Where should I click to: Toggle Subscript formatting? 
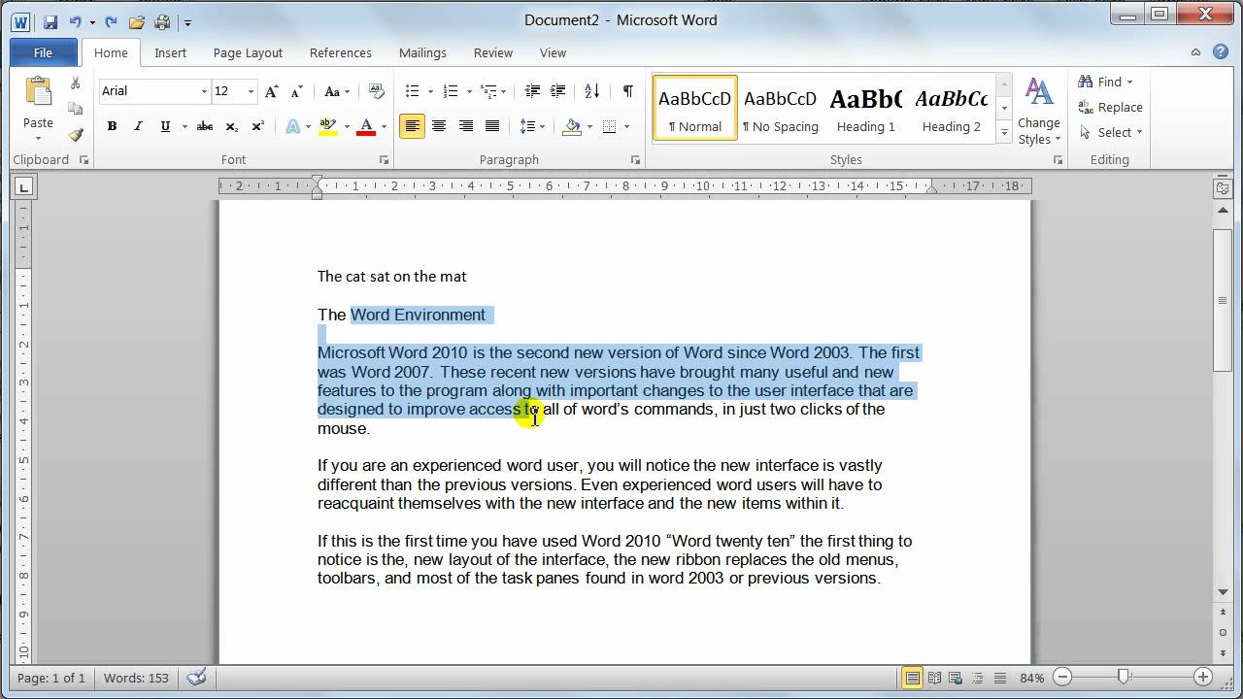(x=231, y=126)
